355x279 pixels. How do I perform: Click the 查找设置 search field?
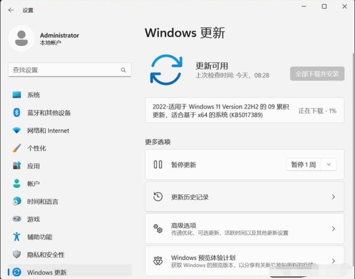pos(64,70)
